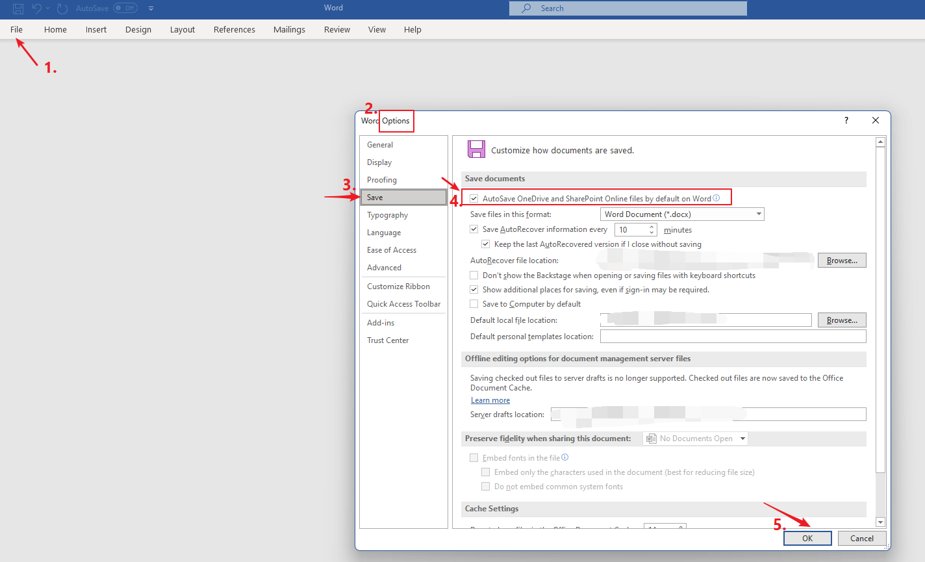Screen dimensions: 925x562
Task: Close the Word Options dialog with X
Action: click(x=876, y=120)
